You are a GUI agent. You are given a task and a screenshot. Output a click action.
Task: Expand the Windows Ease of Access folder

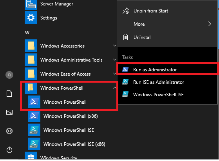[71, 74]
